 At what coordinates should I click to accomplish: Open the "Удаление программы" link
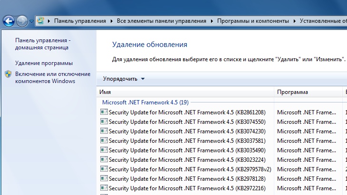[44, 63]
